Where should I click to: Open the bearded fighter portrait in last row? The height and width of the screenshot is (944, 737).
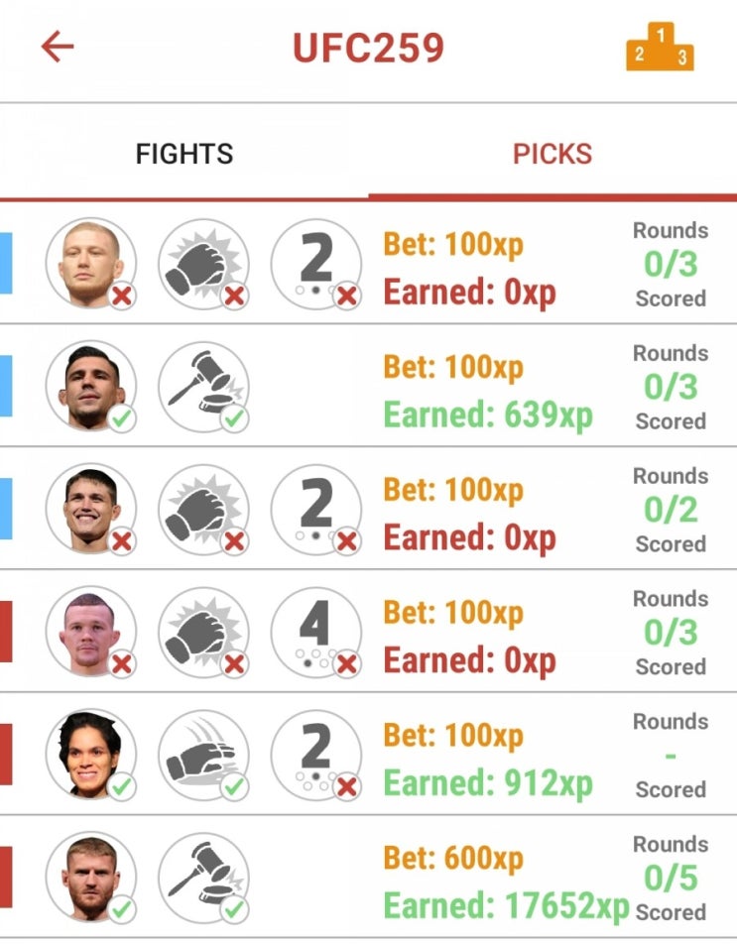[91, 878]
